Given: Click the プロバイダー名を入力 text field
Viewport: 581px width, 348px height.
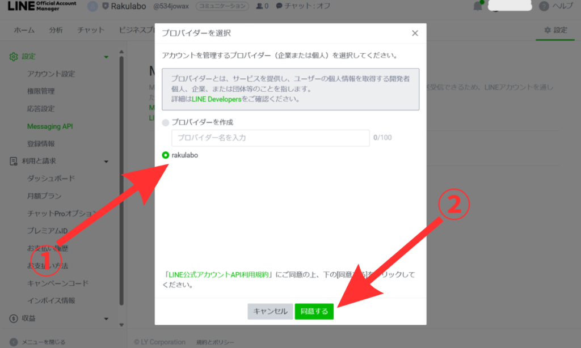Looking at the screenshot, I should [x=271, y=138].
